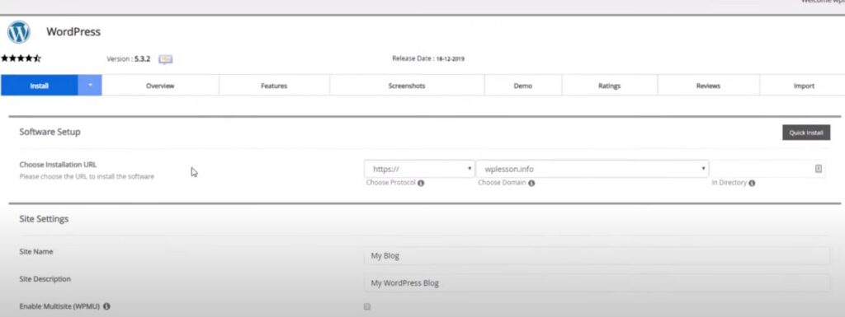
Task: Click the Enable Multisite (WPMU) label
Action: coord(59,306)
